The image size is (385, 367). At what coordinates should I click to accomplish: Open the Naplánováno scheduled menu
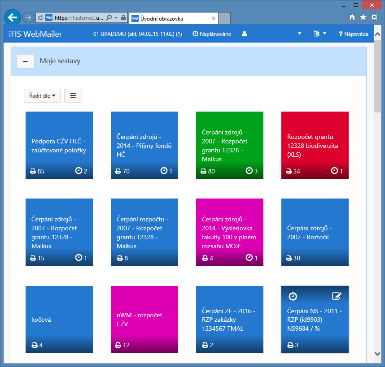pyautogui.click(x=212, y=34)
